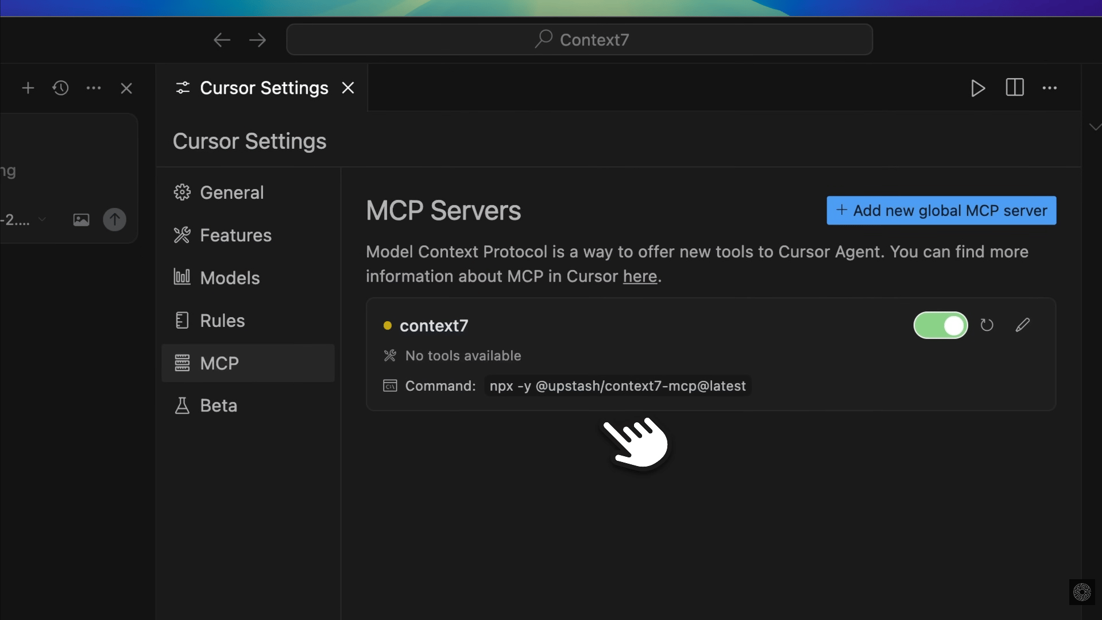Click the run play icon

tap(978, 88)
